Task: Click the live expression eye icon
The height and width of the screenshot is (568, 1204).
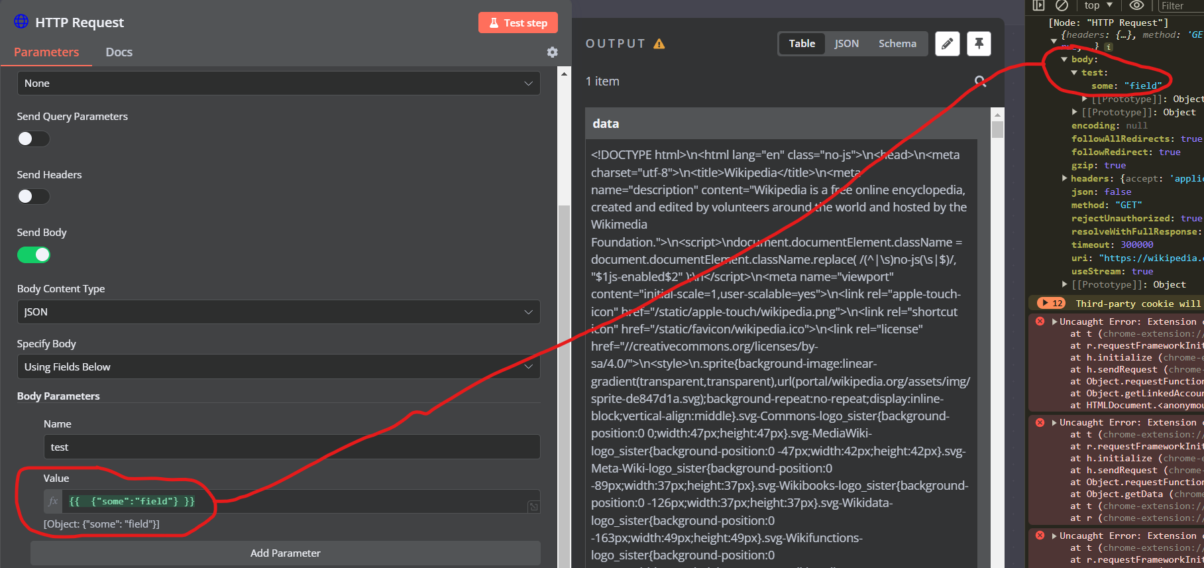Action: coord(1136,5)
